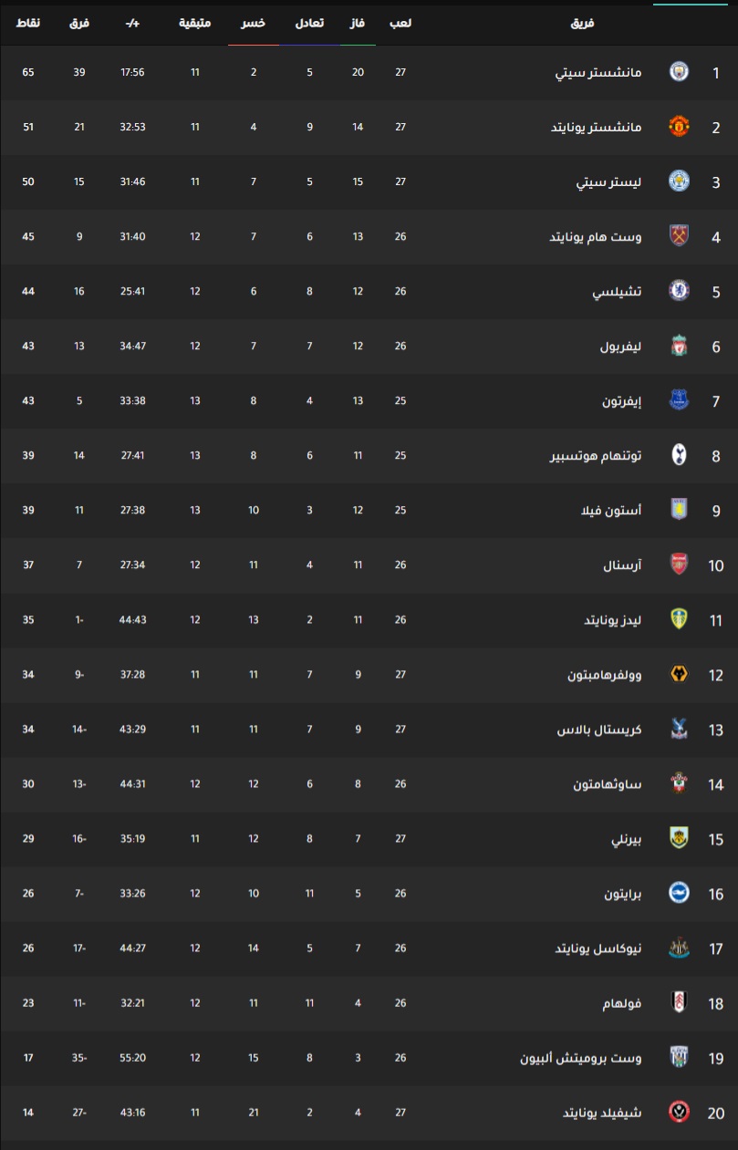Click the فرق goal difference header

tap(79, 23)
